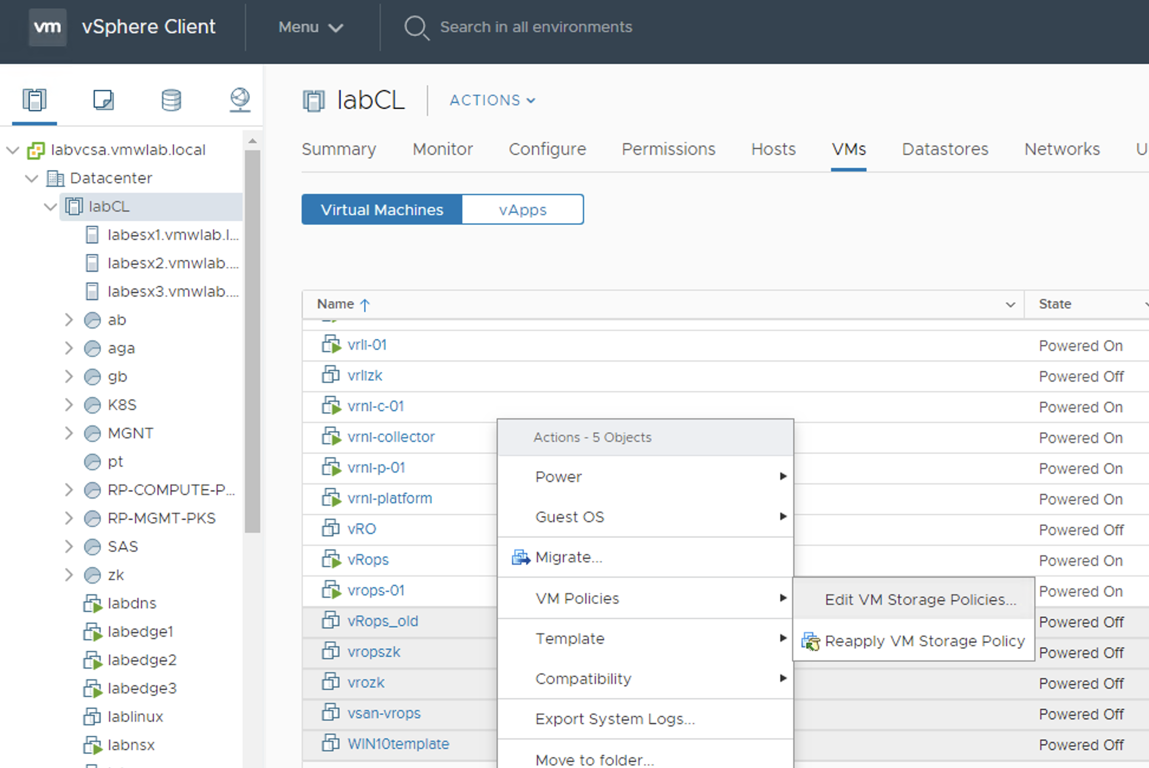Click the State column header
The image size is (1149, 768).
[1055, 304]
